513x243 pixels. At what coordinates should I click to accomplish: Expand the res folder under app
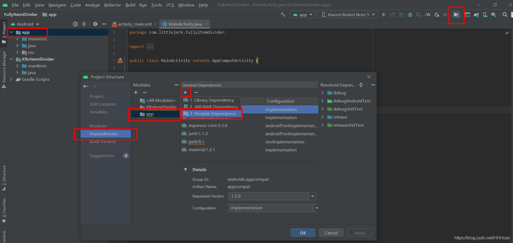pos(17,52)
